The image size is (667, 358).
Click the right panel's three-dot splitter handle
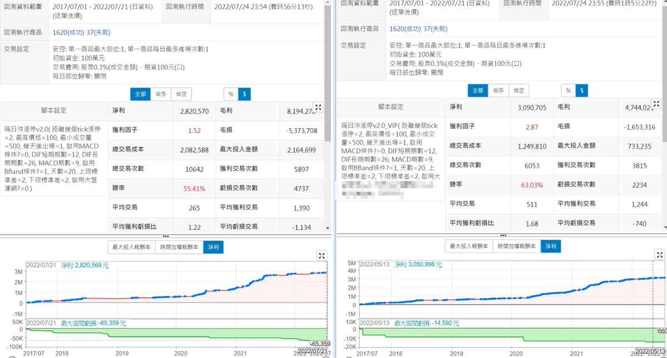point(502,236)
